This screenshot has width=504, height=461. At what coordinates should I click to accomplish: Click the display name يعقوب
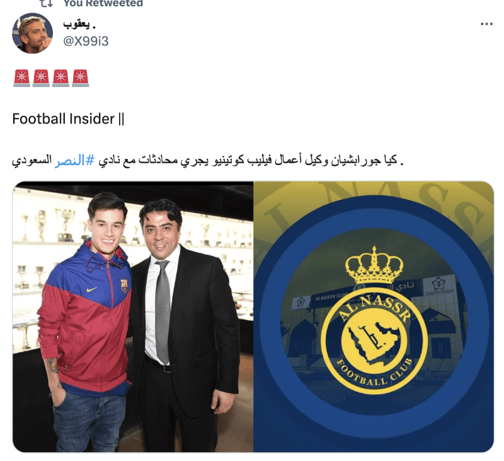79,25
